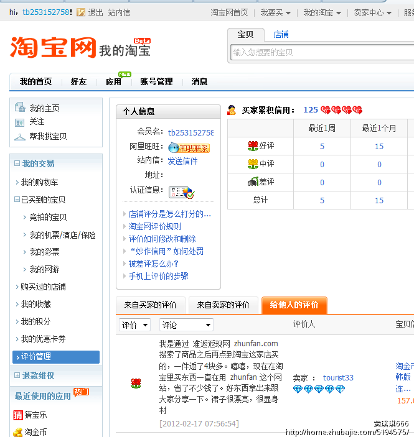The height and width of the screenshot is (437, 414).
Task: Open the 卖家中心 dropdown menu
Action: [x=372, y=12]
